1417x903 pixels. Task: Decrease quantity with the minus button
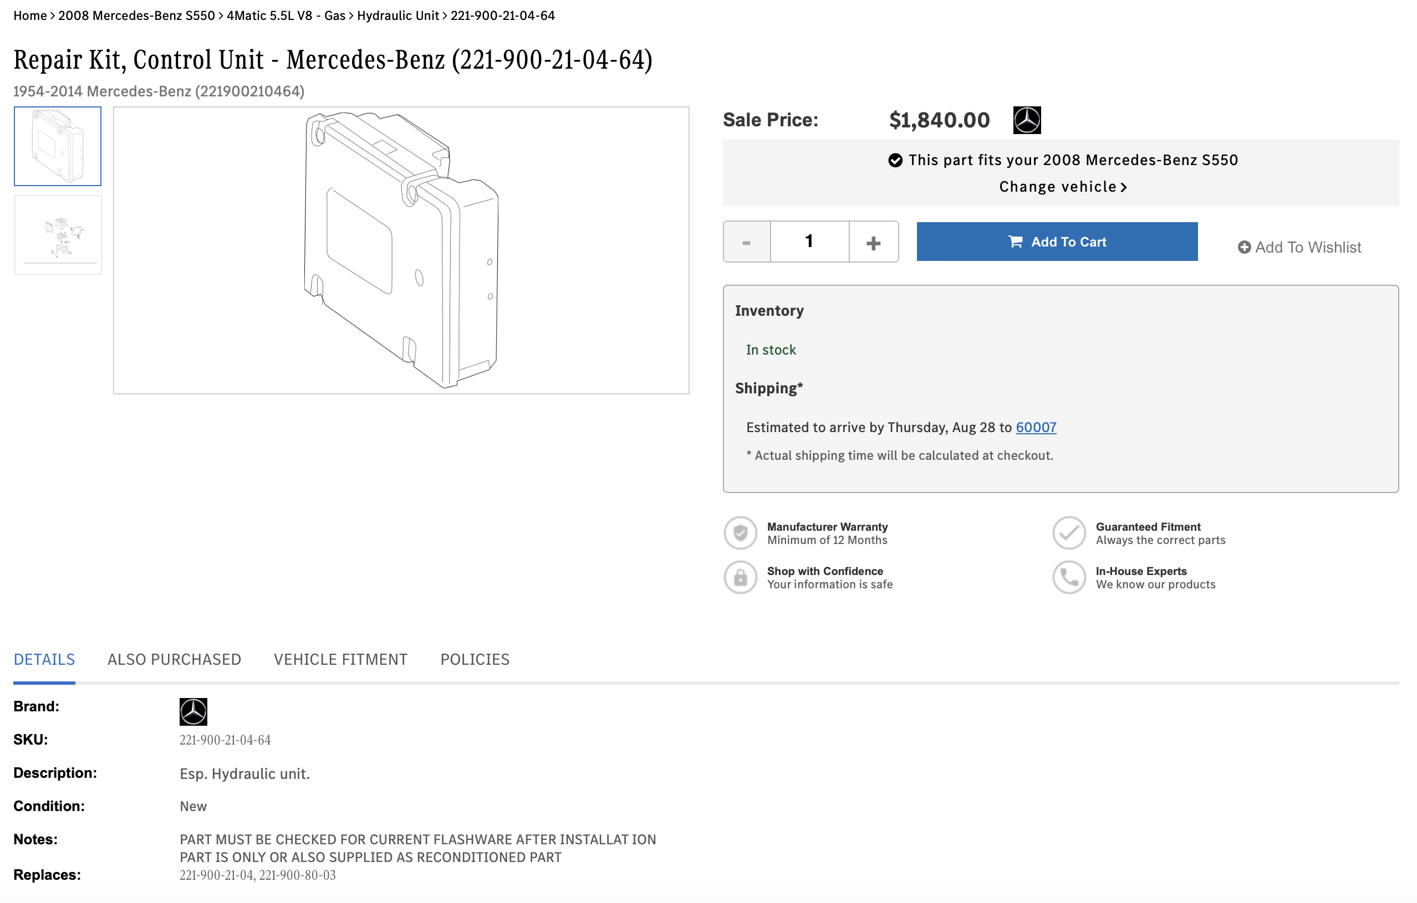pos(746,242)
